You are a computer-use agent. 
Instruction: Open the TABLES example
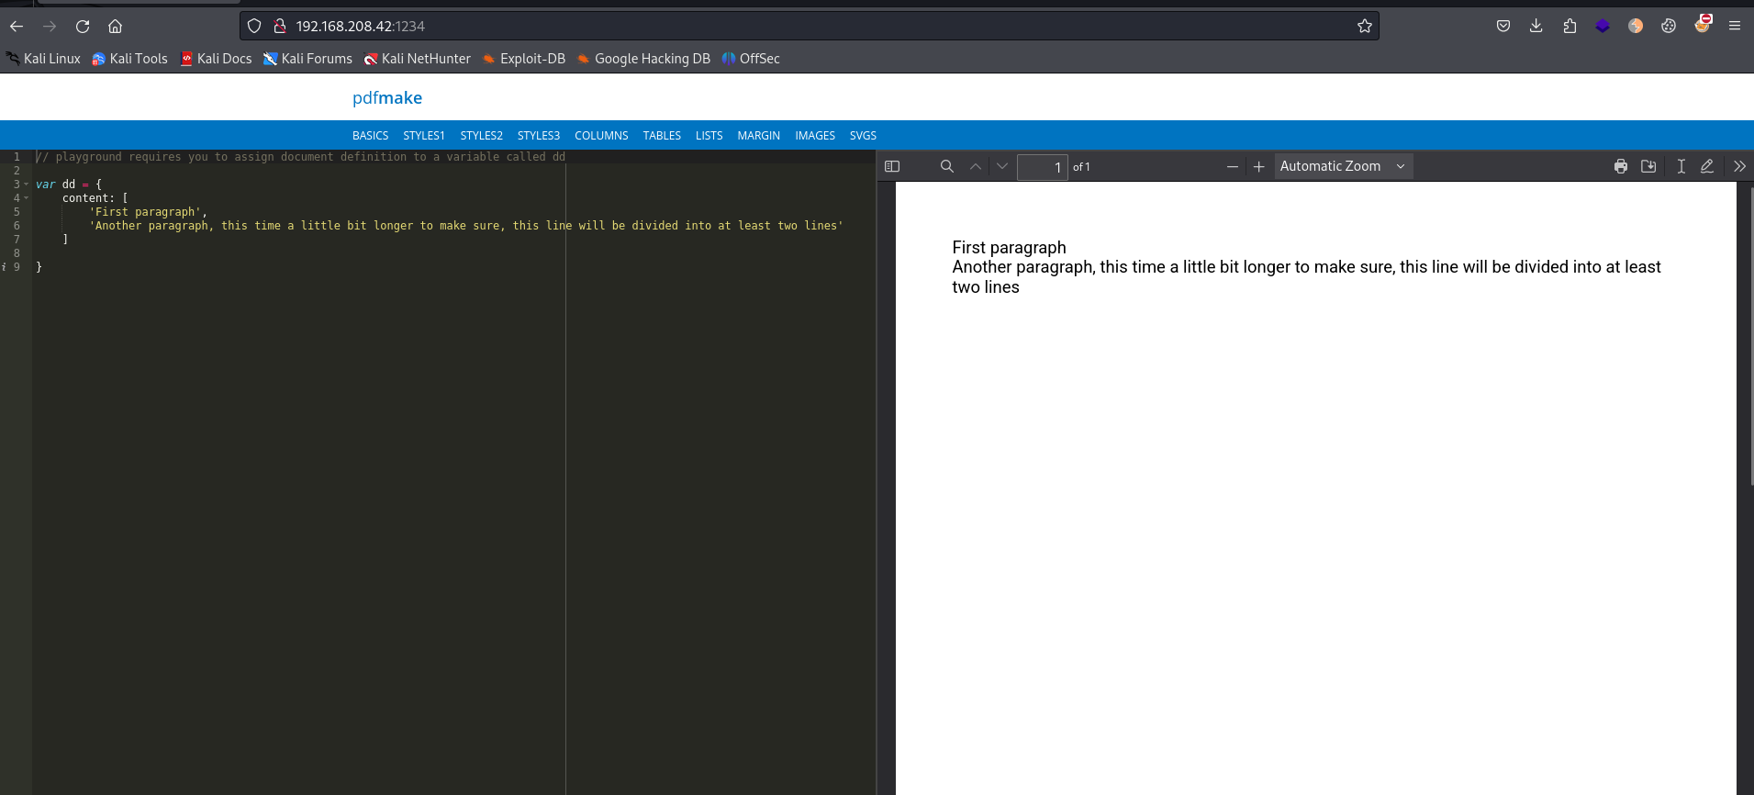coord(662,136)
